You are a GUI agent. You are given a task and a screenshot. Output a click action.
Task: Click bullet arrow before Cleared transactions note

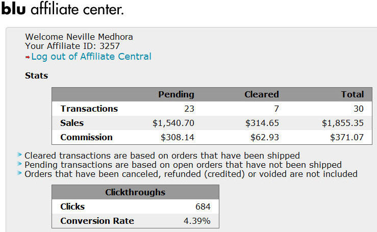pyautogui.click(x=20, y=154)
